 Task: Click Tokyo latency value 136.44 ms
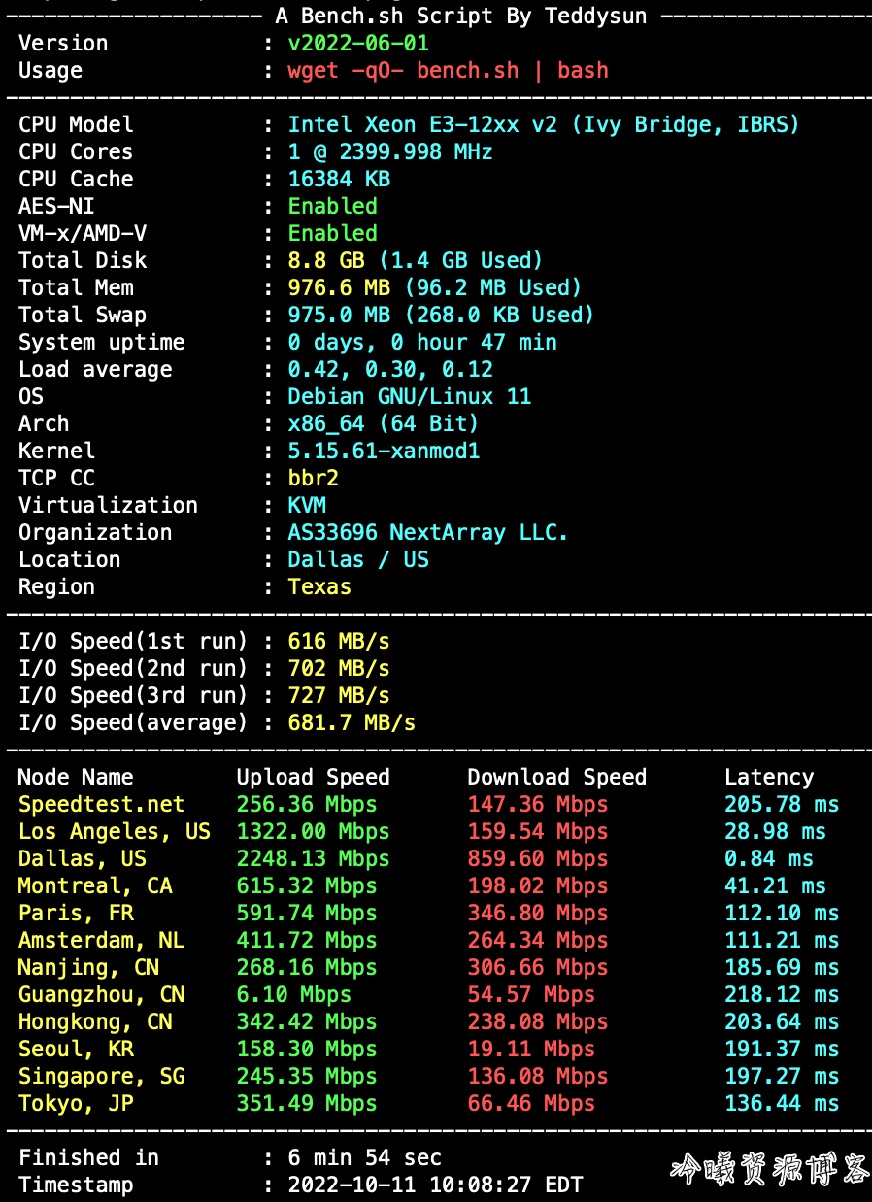click(x=781, y=1104)
